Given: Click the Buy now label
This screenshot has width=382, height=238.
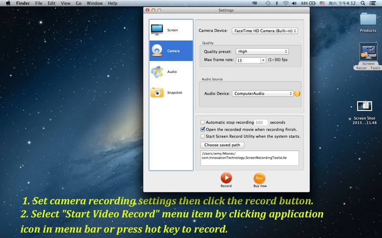Looking at the screenshot, I should click(260, 186).
